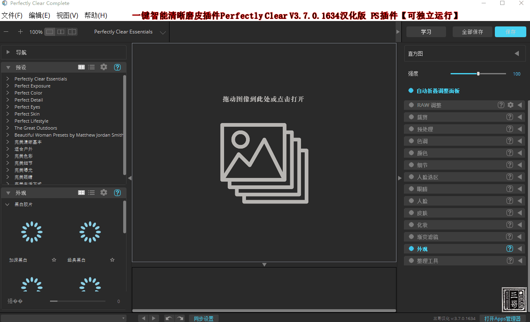This screenshot has width=530, height=322.
Task: Favorite the 加深黑白 look with star
Action: (x=54, y=260)
